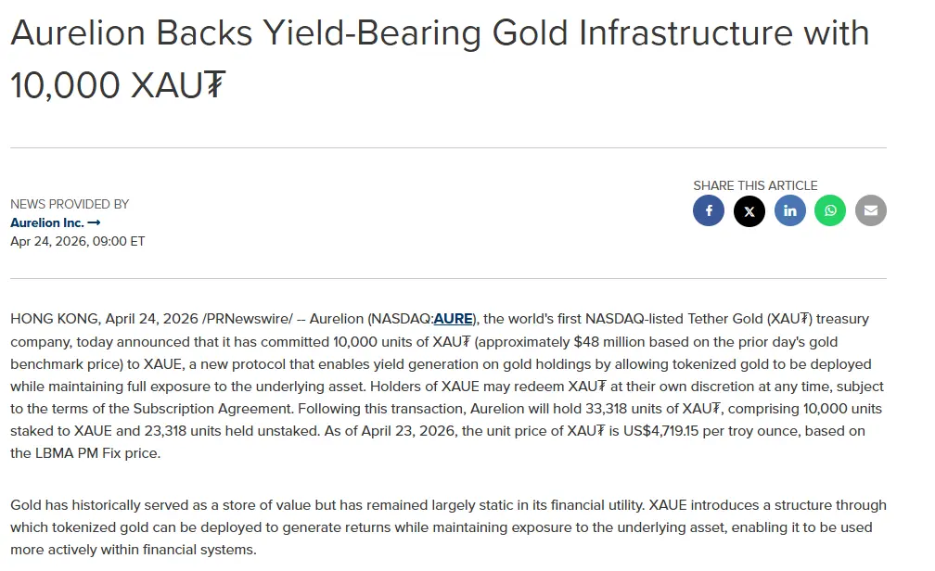
Task: Click the 'HONG KONG, April 24, 2026' dateline
Action: tap(104, 319)
